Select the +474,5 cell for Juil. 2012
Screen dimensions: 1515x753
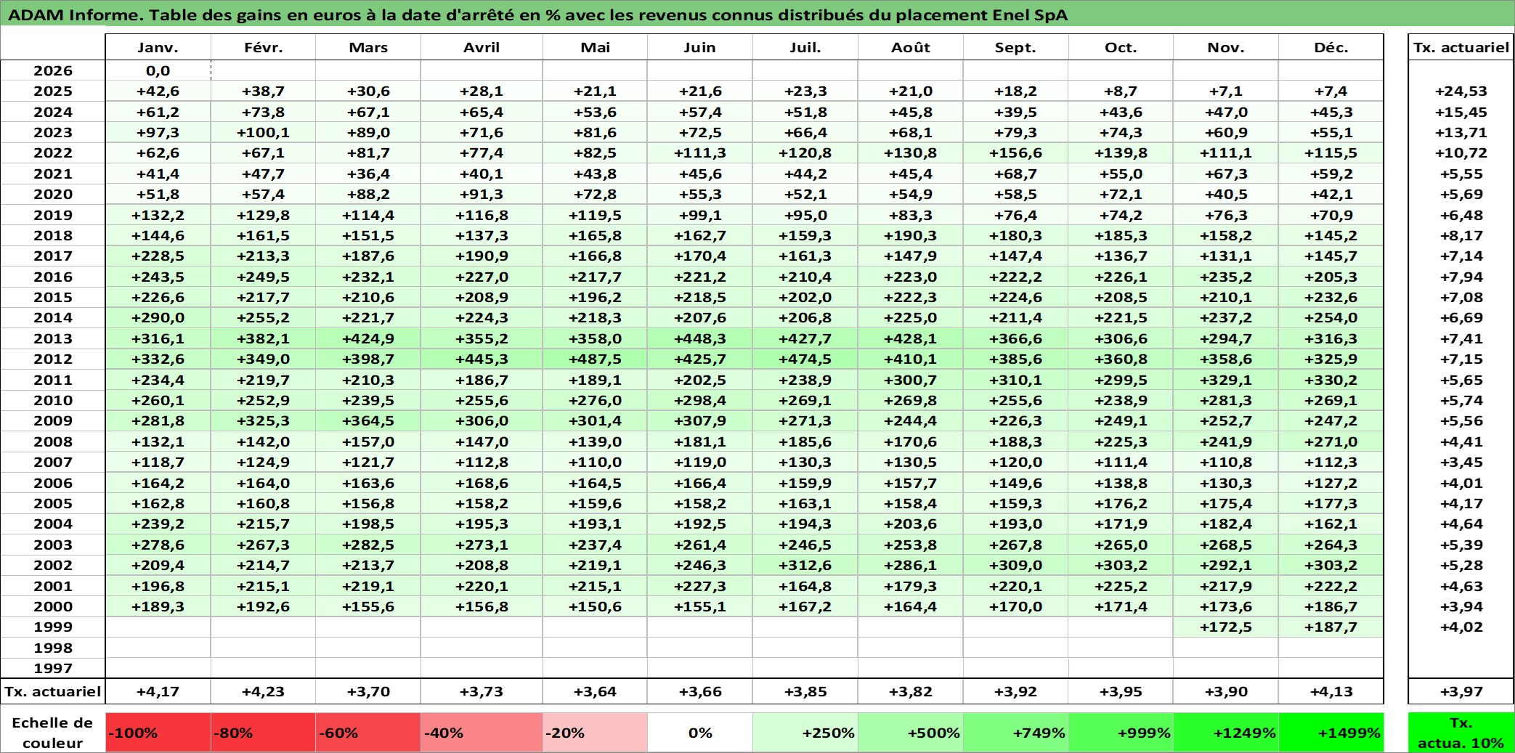[805, 359]
